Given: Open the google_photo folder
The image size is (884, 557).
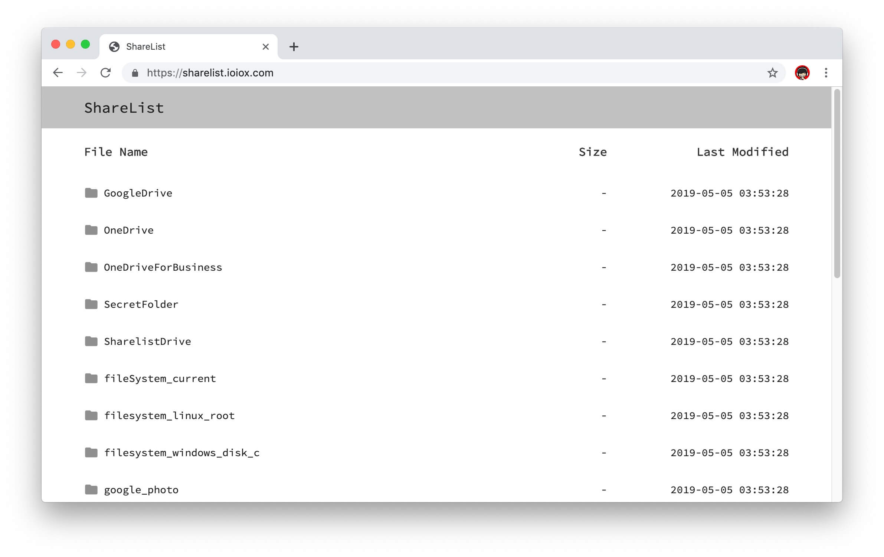Looking at the screenshot, I should 141,490.
